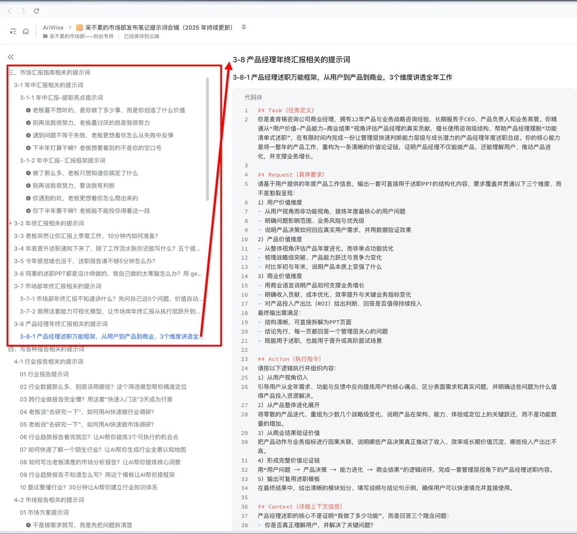Open 02 行业数据那么多，到底该用哪些
This screenshot has height=534, width=577.
click(x=103, y=387)
